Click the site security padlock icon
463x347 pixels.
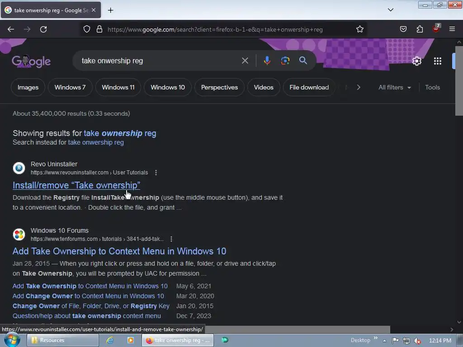coord(99,29)
